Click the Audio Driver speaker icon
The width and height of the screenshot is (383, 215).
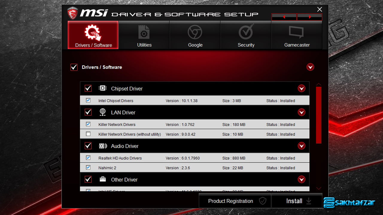point(103,146)
